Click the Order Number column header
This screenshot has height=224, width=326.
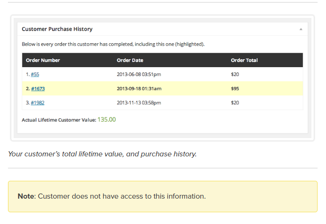(43, 60)
